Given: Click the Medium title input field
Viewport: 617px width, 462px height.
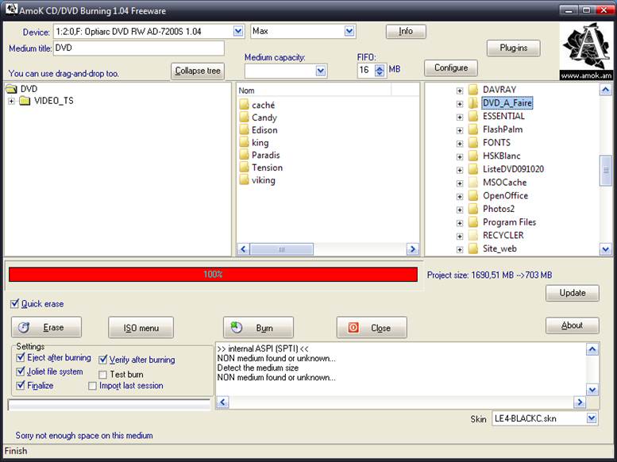Looking at the screenshot, I should [138, 48].
